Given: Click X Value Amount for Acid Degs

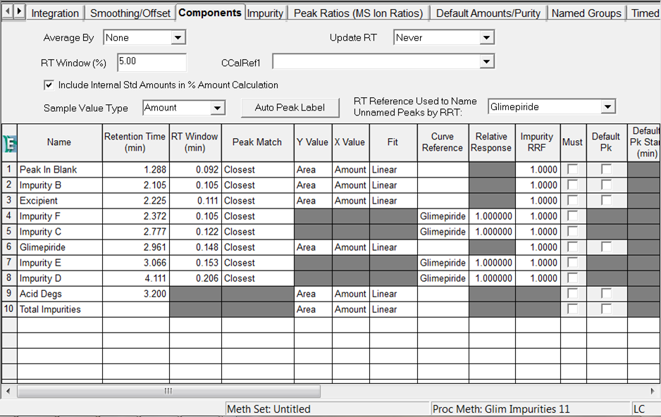Looking at the screenshot, I should tap(351, 294).
